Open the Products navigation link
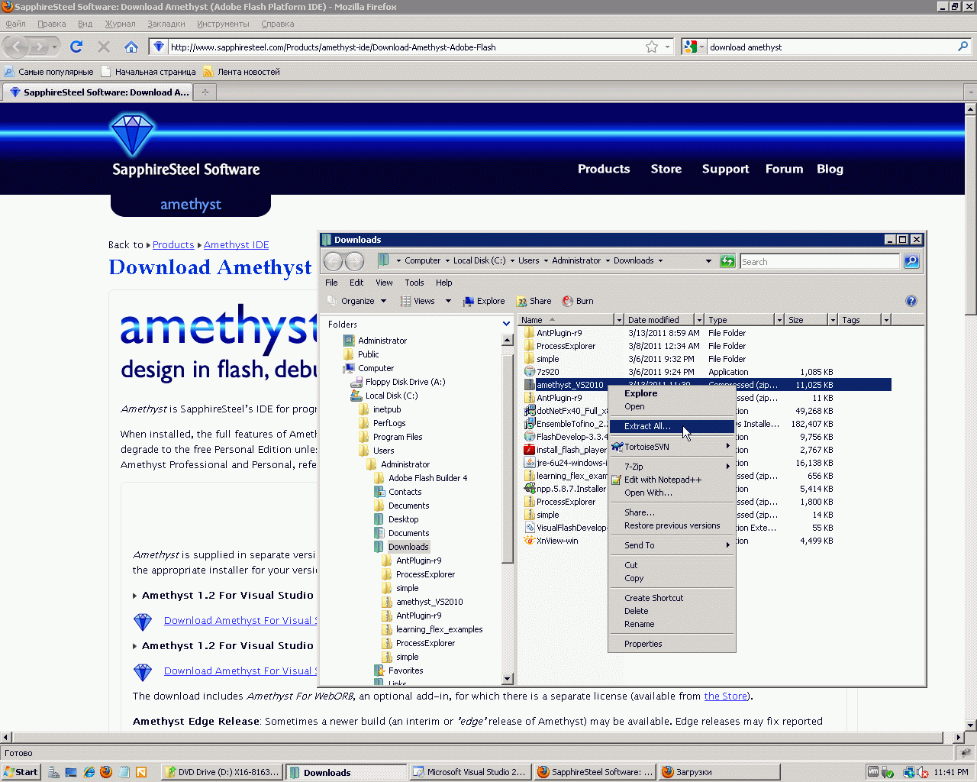Screen dimensions: 977x782 tap(604, 169)
